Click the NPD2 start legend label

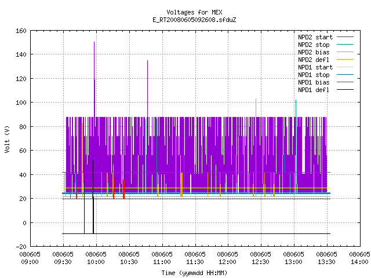click(315, 37)
